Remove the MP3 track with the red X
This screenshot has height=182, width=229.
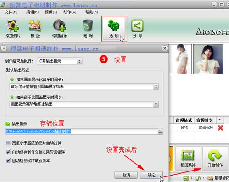tap(220, 128)
